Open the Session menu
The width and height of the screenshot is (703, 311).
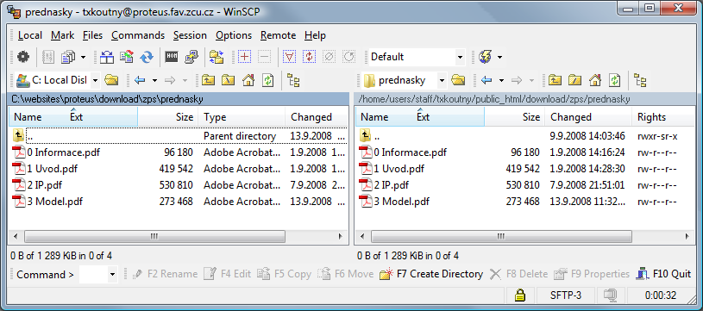[190, 35]
